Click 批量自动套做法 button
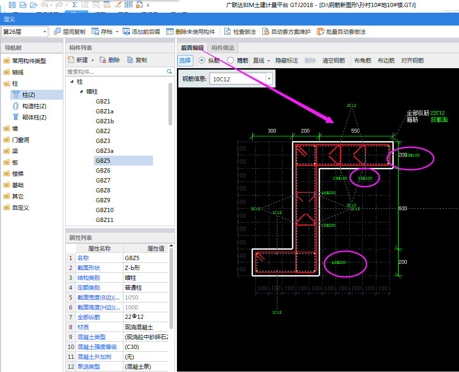459x372 pixels. (342, 32)
